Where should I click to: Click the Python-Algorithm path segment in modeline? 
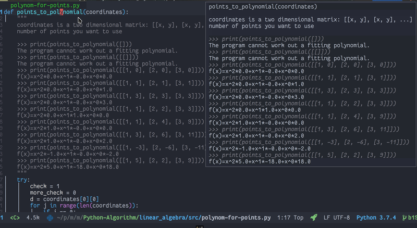coord(110,218)
